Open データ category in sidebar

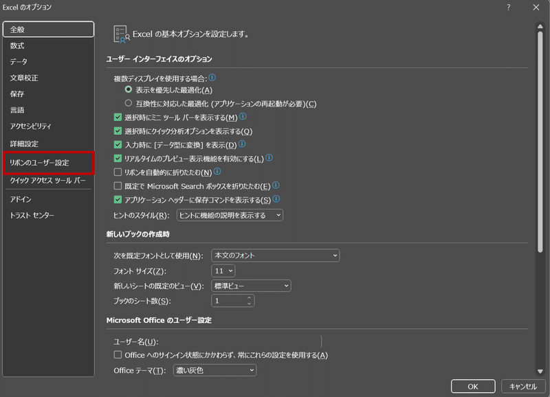pyautogui.click(x=48, y=62)
